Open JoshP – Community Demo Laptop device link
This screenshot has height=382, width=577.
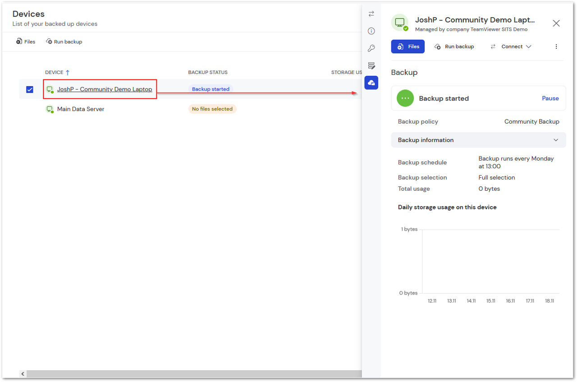105,89
